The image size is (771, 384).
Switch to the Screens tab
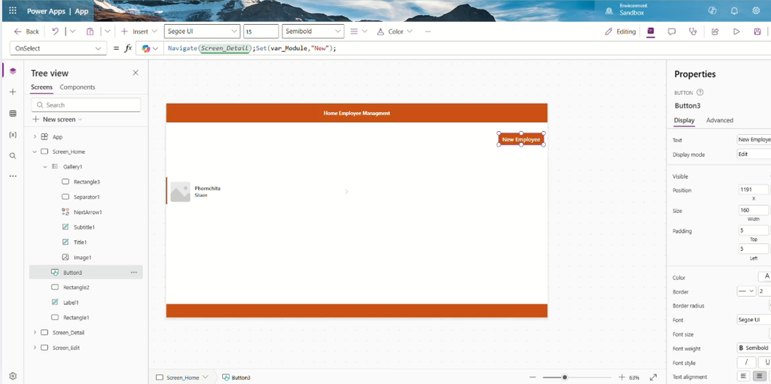tap(41, 87)
